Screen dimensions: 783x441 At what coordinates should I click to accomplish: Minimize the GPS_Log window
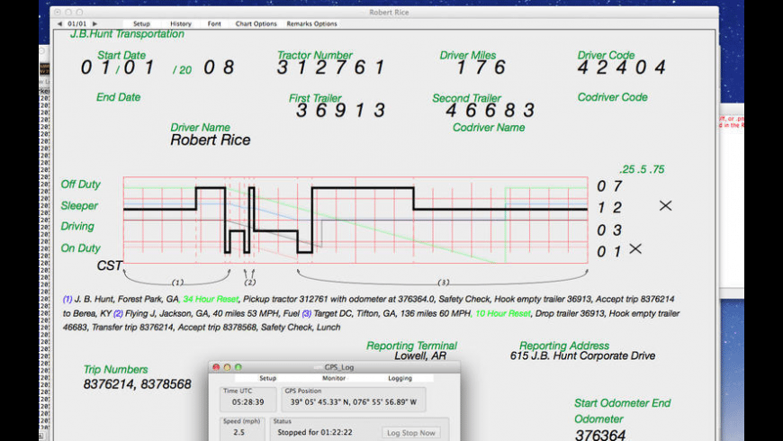pos(227,367)
